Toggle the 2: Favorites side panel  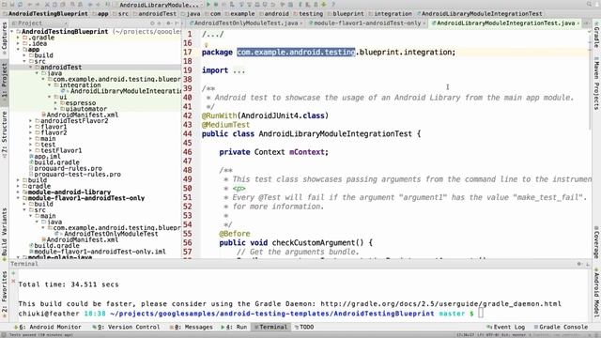pos(4,293)
